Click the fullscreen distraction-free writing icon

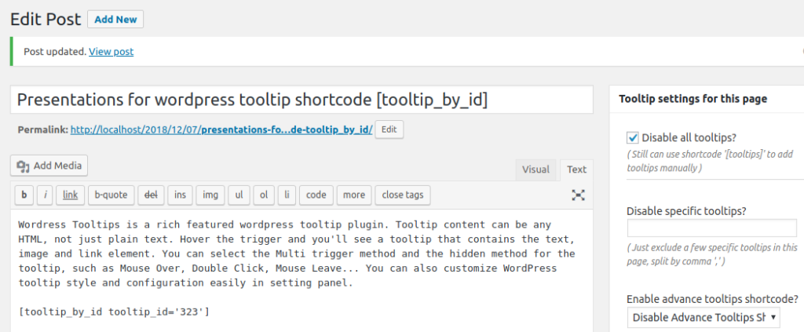pos(578,195)
